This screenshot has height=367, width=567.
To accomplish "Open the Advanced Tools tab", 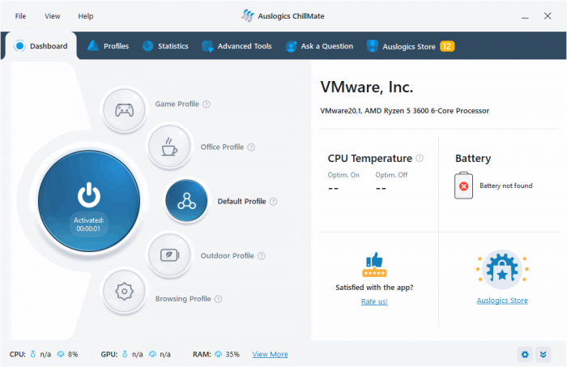I will tap(237, 46).
